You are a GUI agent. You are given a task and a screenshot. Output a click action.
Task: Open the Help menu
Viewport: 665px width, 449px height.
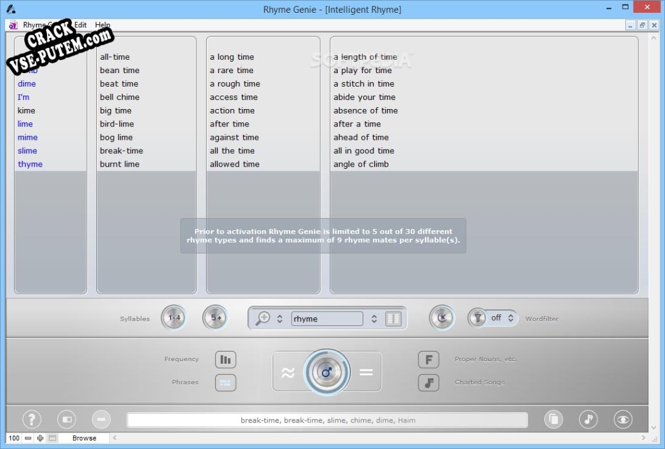(x=103, y=25)
